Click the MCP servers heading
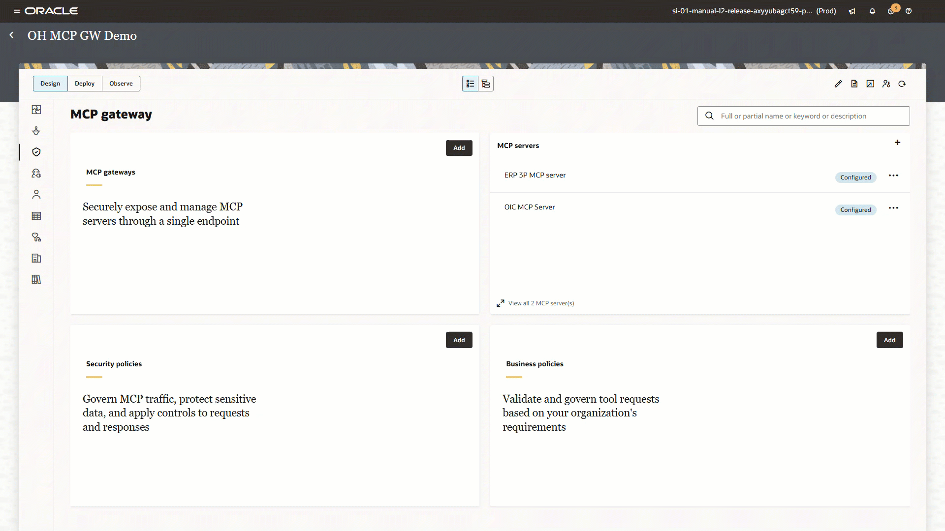Image resolution: width=945 pixels, height=531 pixels. click(518, 146)
